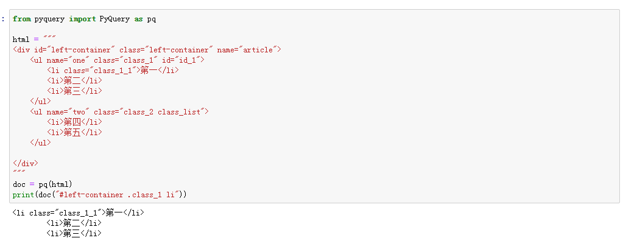The height and width of the screenshot is (249, 623).
Task: Click the 第三 line in cell output
Action: point(74,233)
